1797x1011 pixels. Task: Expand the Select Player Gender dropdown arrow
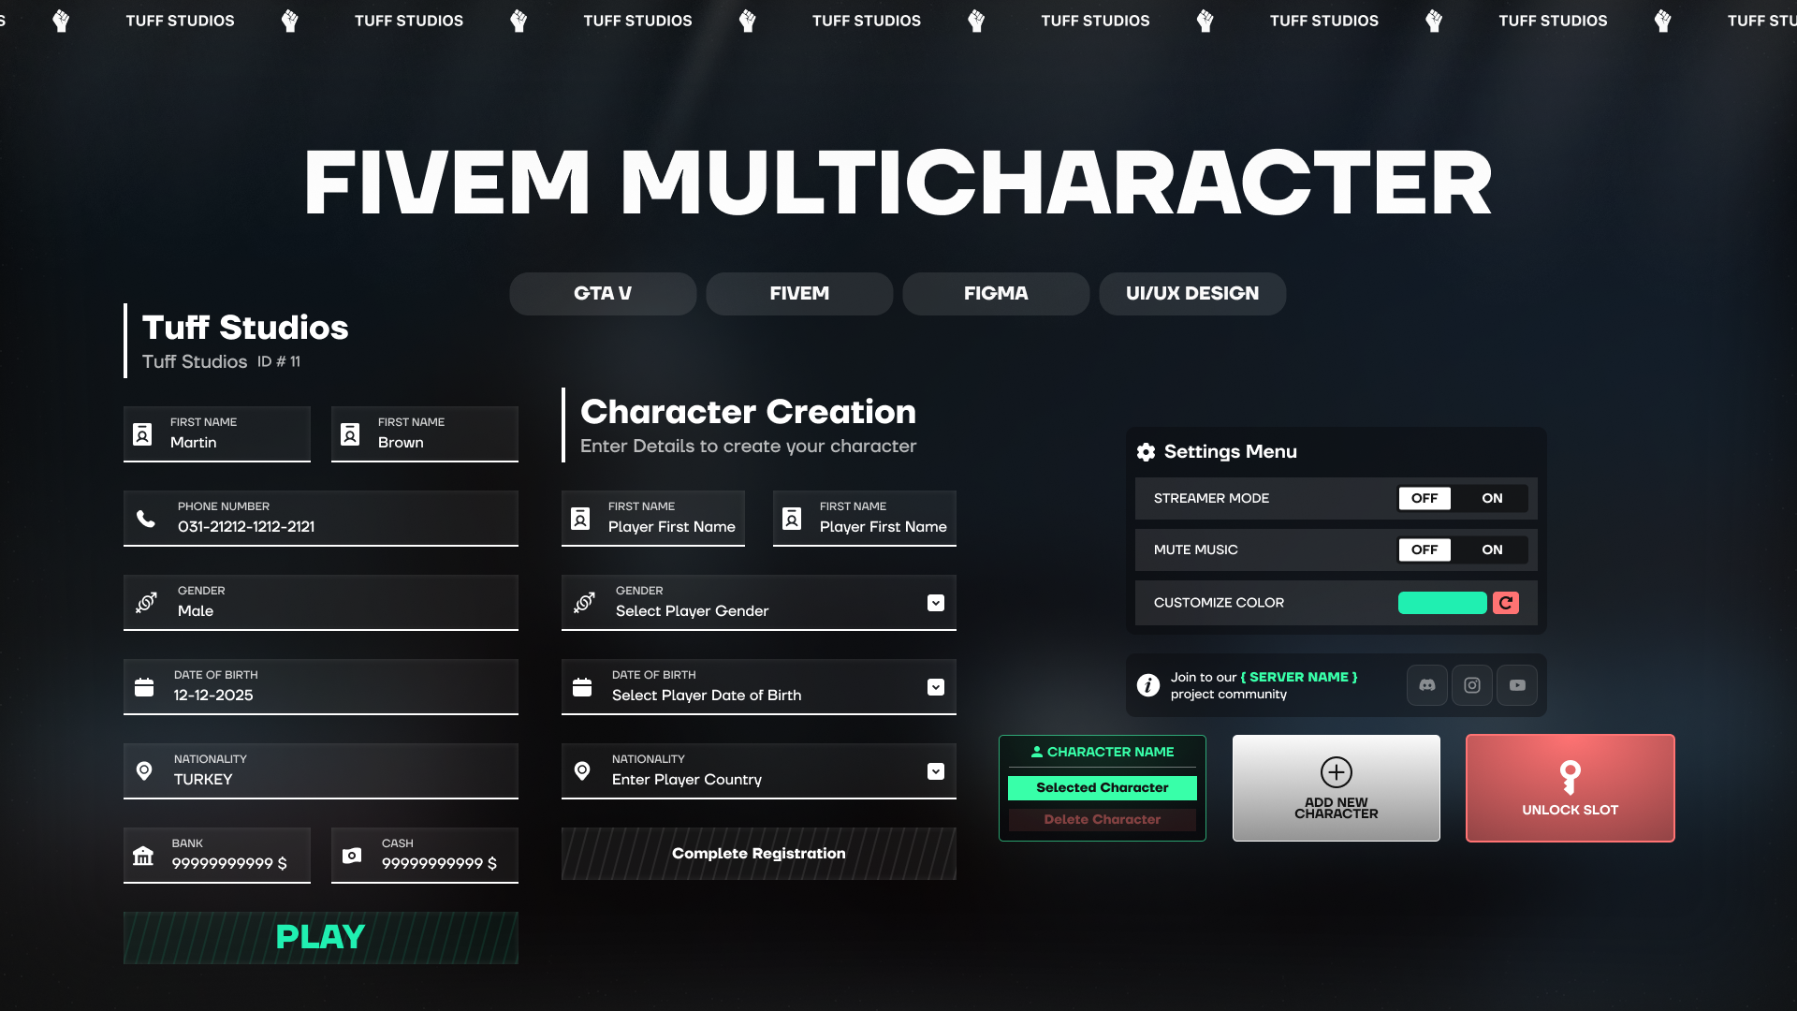936,603
